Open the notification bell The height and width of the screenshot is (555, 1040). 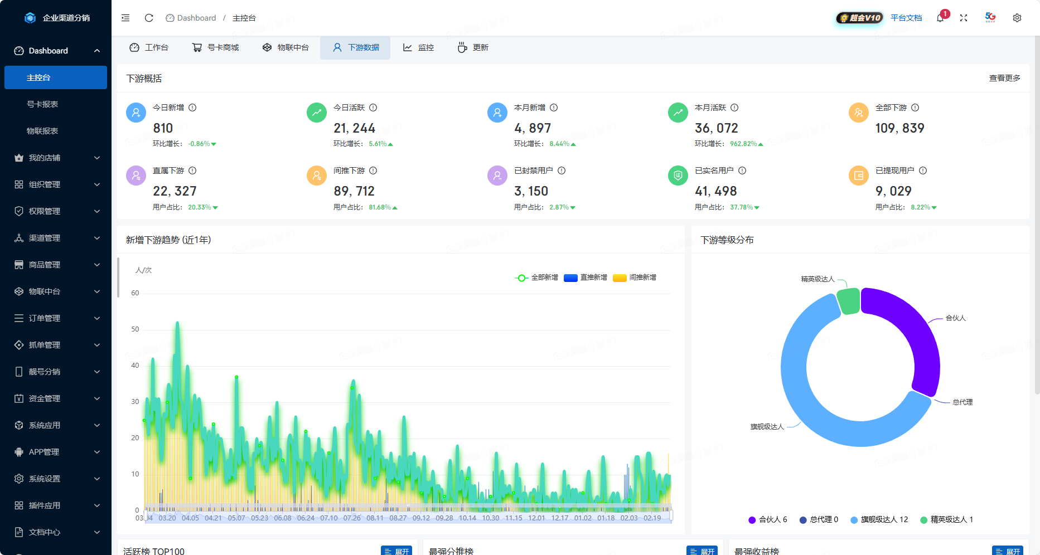pyautogui.click(x=940, y=18)
